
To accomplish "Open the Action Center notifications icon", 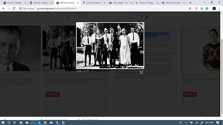I will pos(217,123).
